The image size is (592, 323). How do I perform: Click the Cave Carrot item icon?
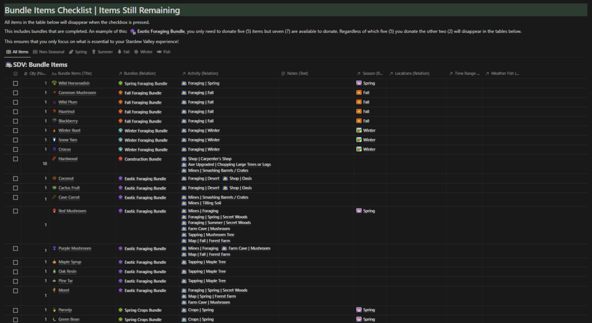54,197
